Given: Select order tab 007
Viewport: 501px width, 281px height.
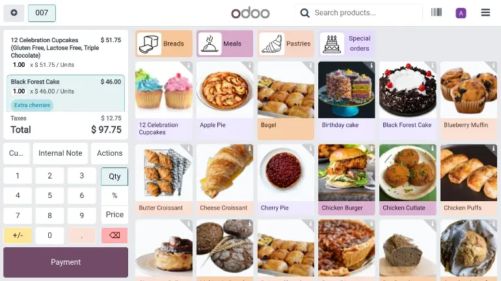Looking at the screenshot, I should pos(42,13).
